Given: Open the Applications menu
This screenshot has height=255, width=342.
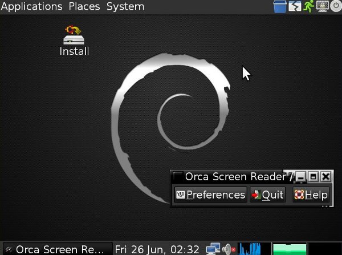Looking at the screenshot, I should coord(31,6).
